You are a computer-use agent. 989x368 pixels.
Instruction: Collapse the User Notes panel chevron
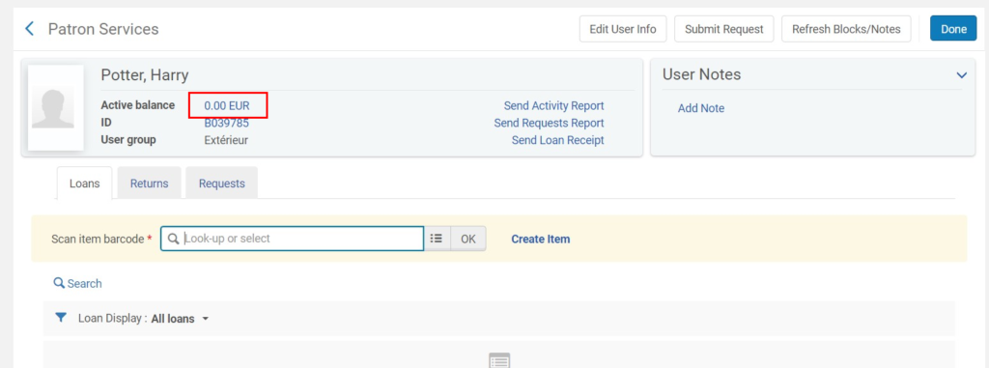point(961,75)
